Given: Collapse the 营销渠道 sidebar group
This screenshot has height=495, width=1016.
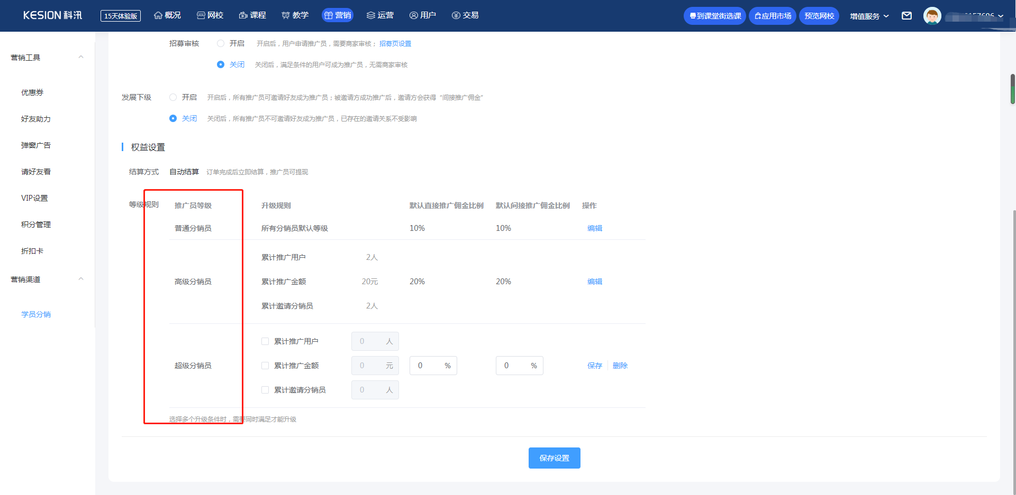Looking at the screenshot, I should [x=81, y=279].
